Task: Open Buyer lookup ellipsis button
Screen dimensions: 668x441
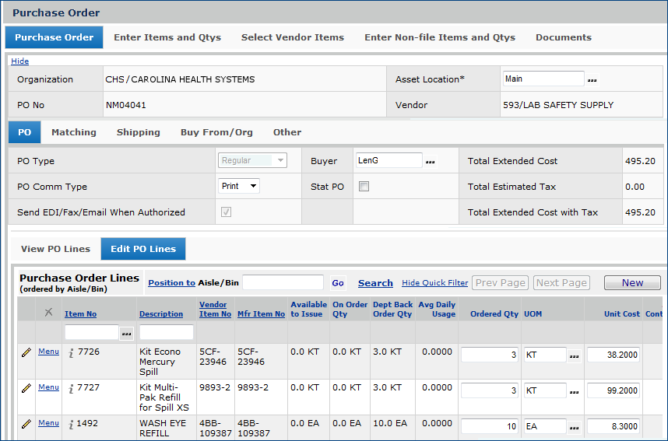Action: 431,161
